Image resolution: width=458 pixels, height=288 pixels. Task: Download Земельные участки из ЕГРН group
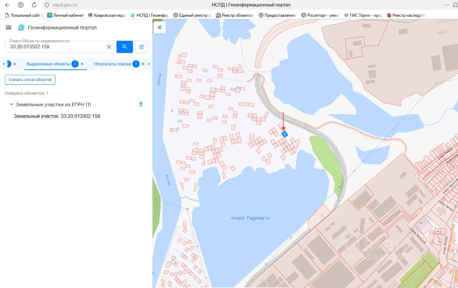[x=141, y=104]
